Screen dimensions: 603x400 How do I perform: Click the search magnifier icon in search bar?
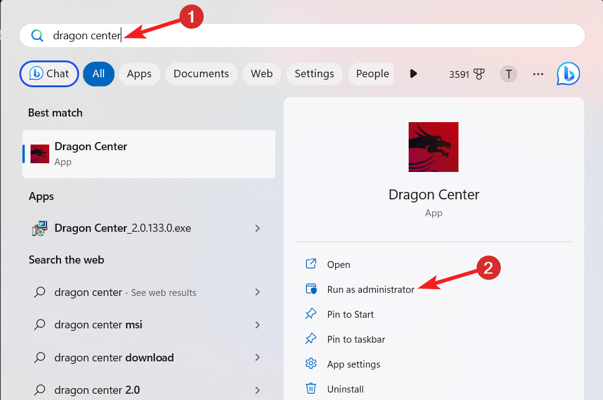pos(37,36)
